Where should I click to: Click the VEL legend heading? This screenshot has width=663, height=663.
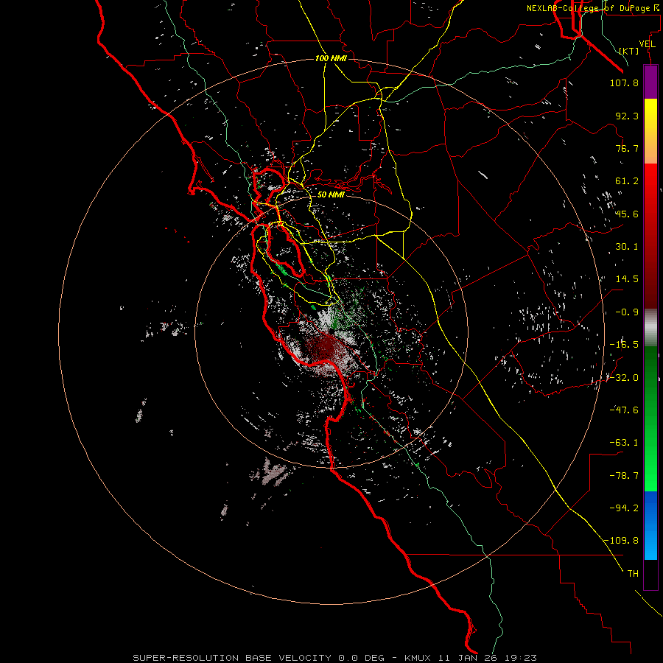(x=648, y=44)
